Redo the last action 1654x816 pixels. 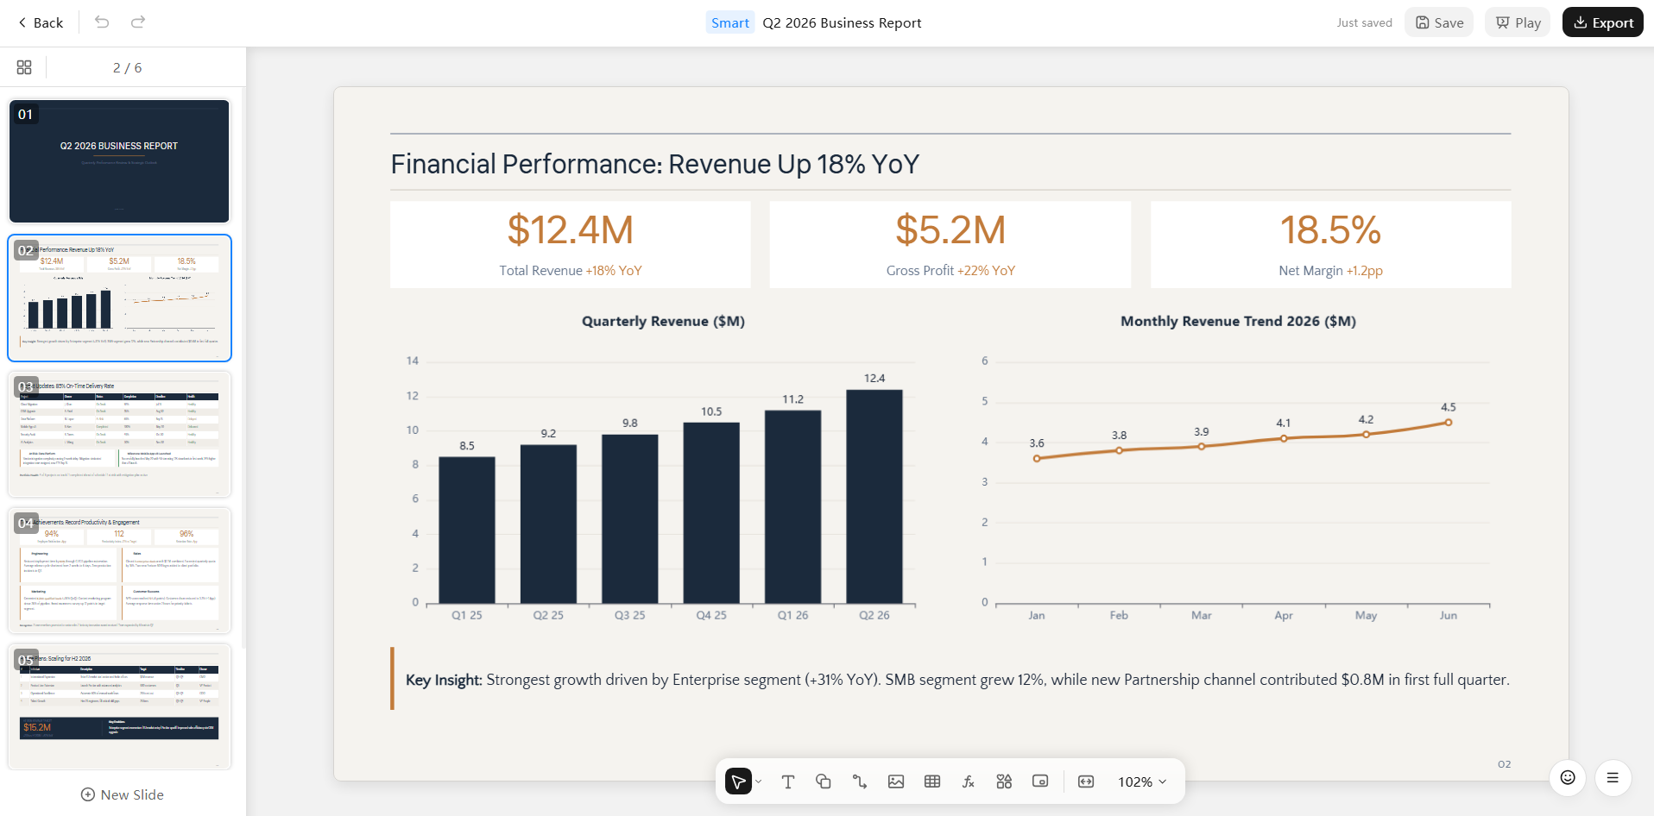[x=138, y=22]
